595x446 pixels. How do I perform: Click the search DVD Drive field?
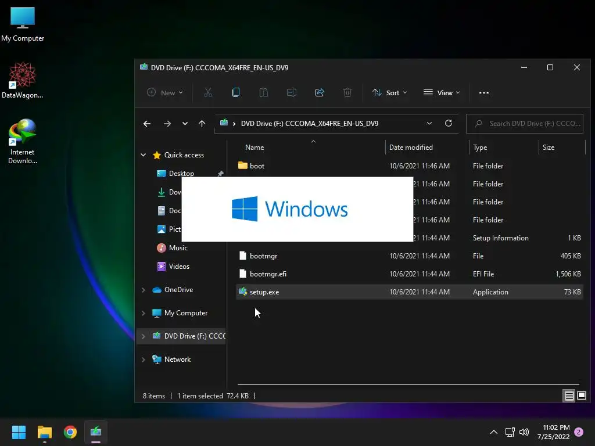[525, 124]
